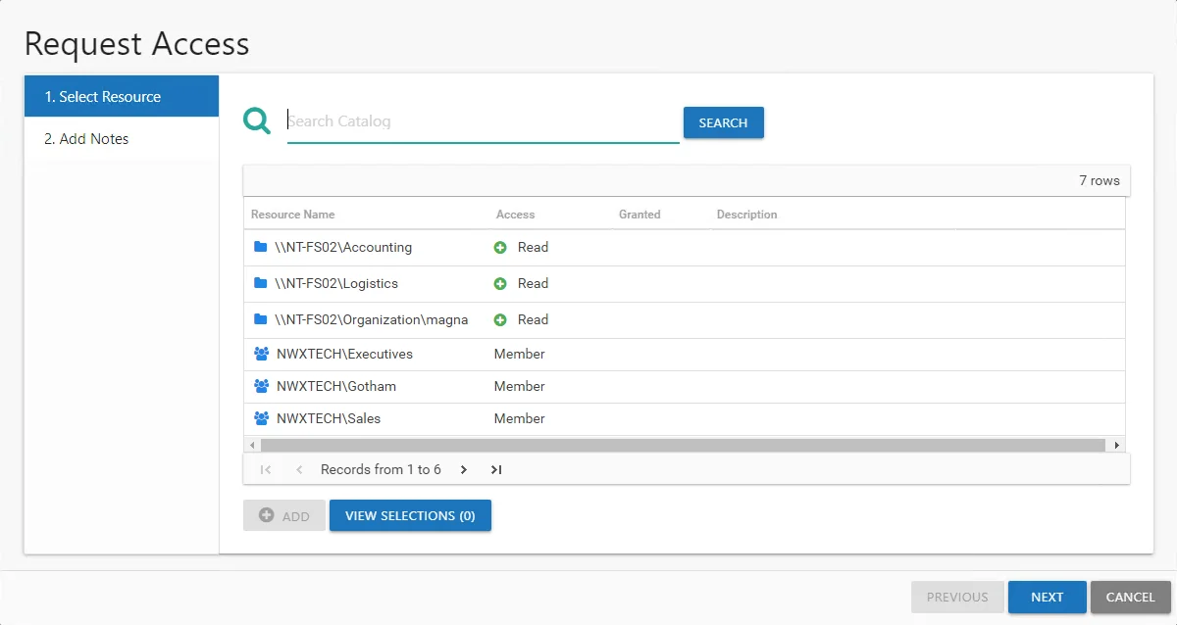Viewport: 1177px width, 625px height.
Task: Click folder icon for \\NT-FS02\Logistics
Action: point(260,283)
